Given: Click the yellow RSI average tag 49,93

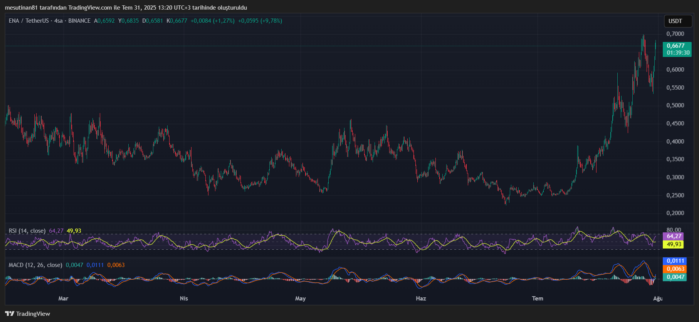Looking at the screenshot, I should [673, 244].
